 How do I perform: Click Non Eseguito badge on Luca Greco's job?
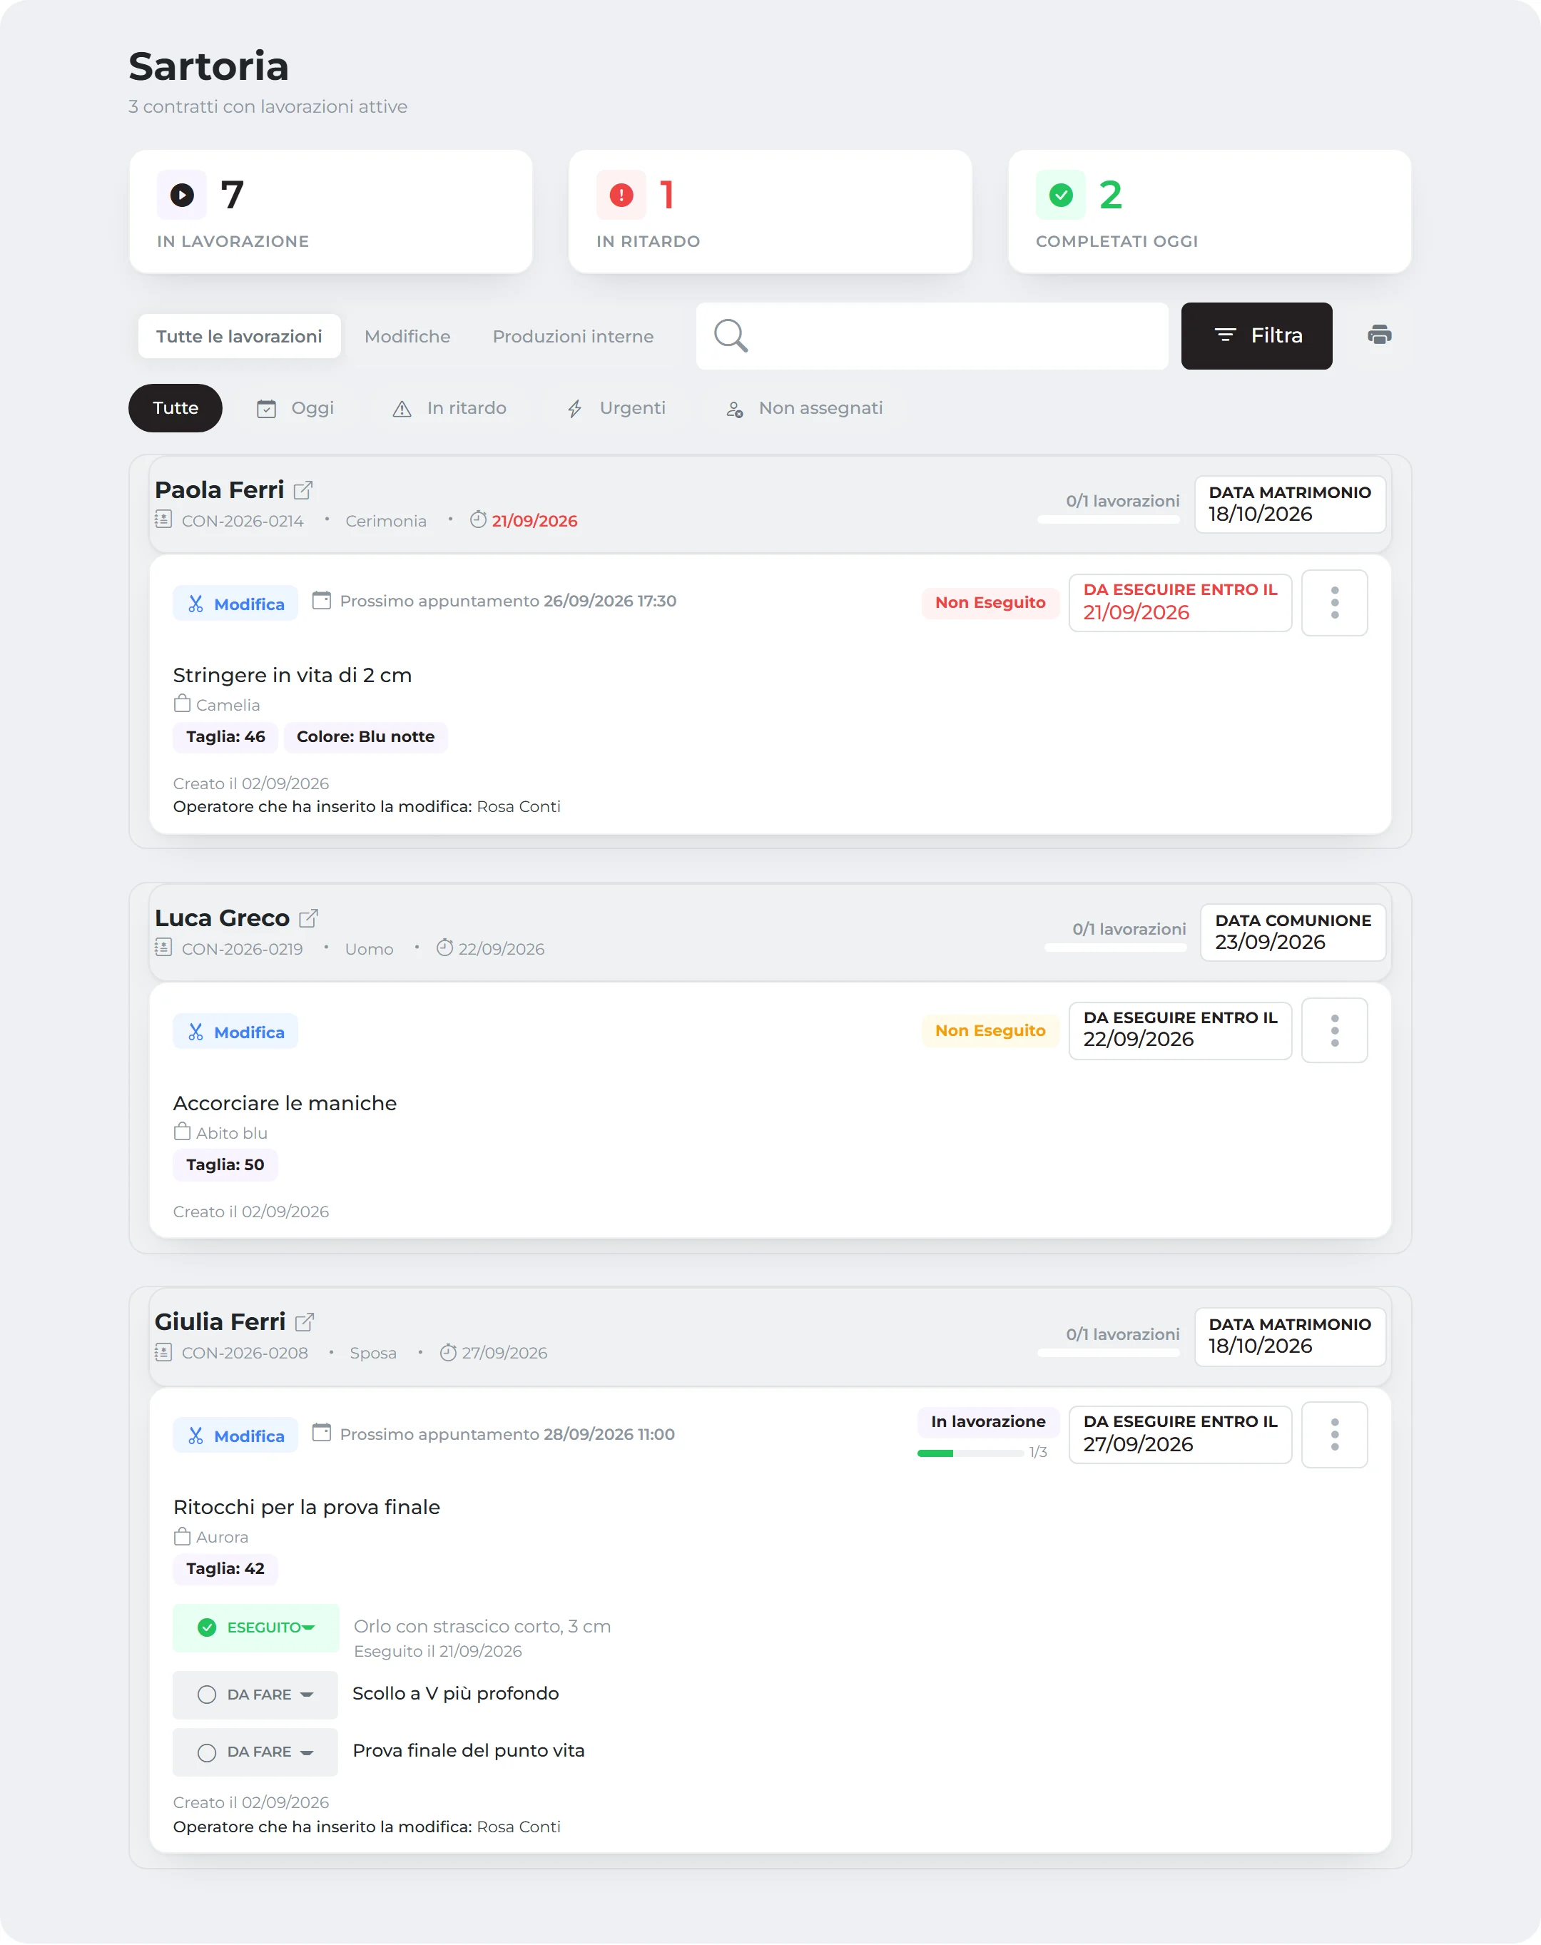pos(990,1030)
